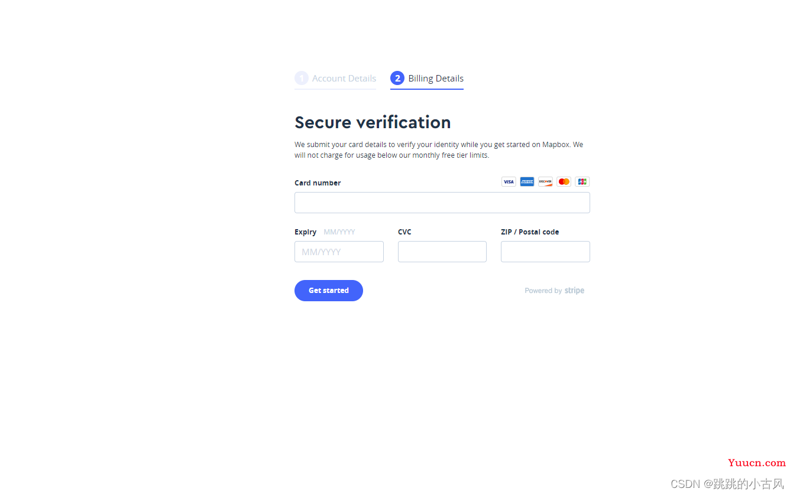This screenshot has width=793, height=495.
Task: Click the American Express card logo
Action: pos(527,182)
